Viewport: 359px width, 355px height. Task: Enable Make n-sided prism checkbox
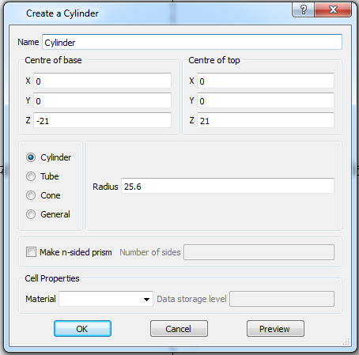pos(31,252)
